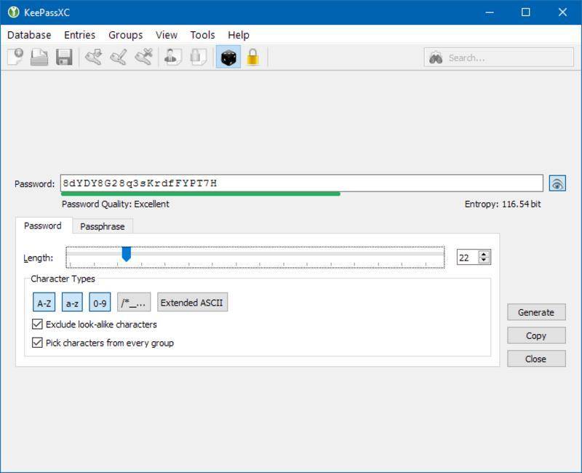This screenshot has width=582, height=473.
Task: Uncheck Exclude look-alike characters
Action: pos(38,325)
